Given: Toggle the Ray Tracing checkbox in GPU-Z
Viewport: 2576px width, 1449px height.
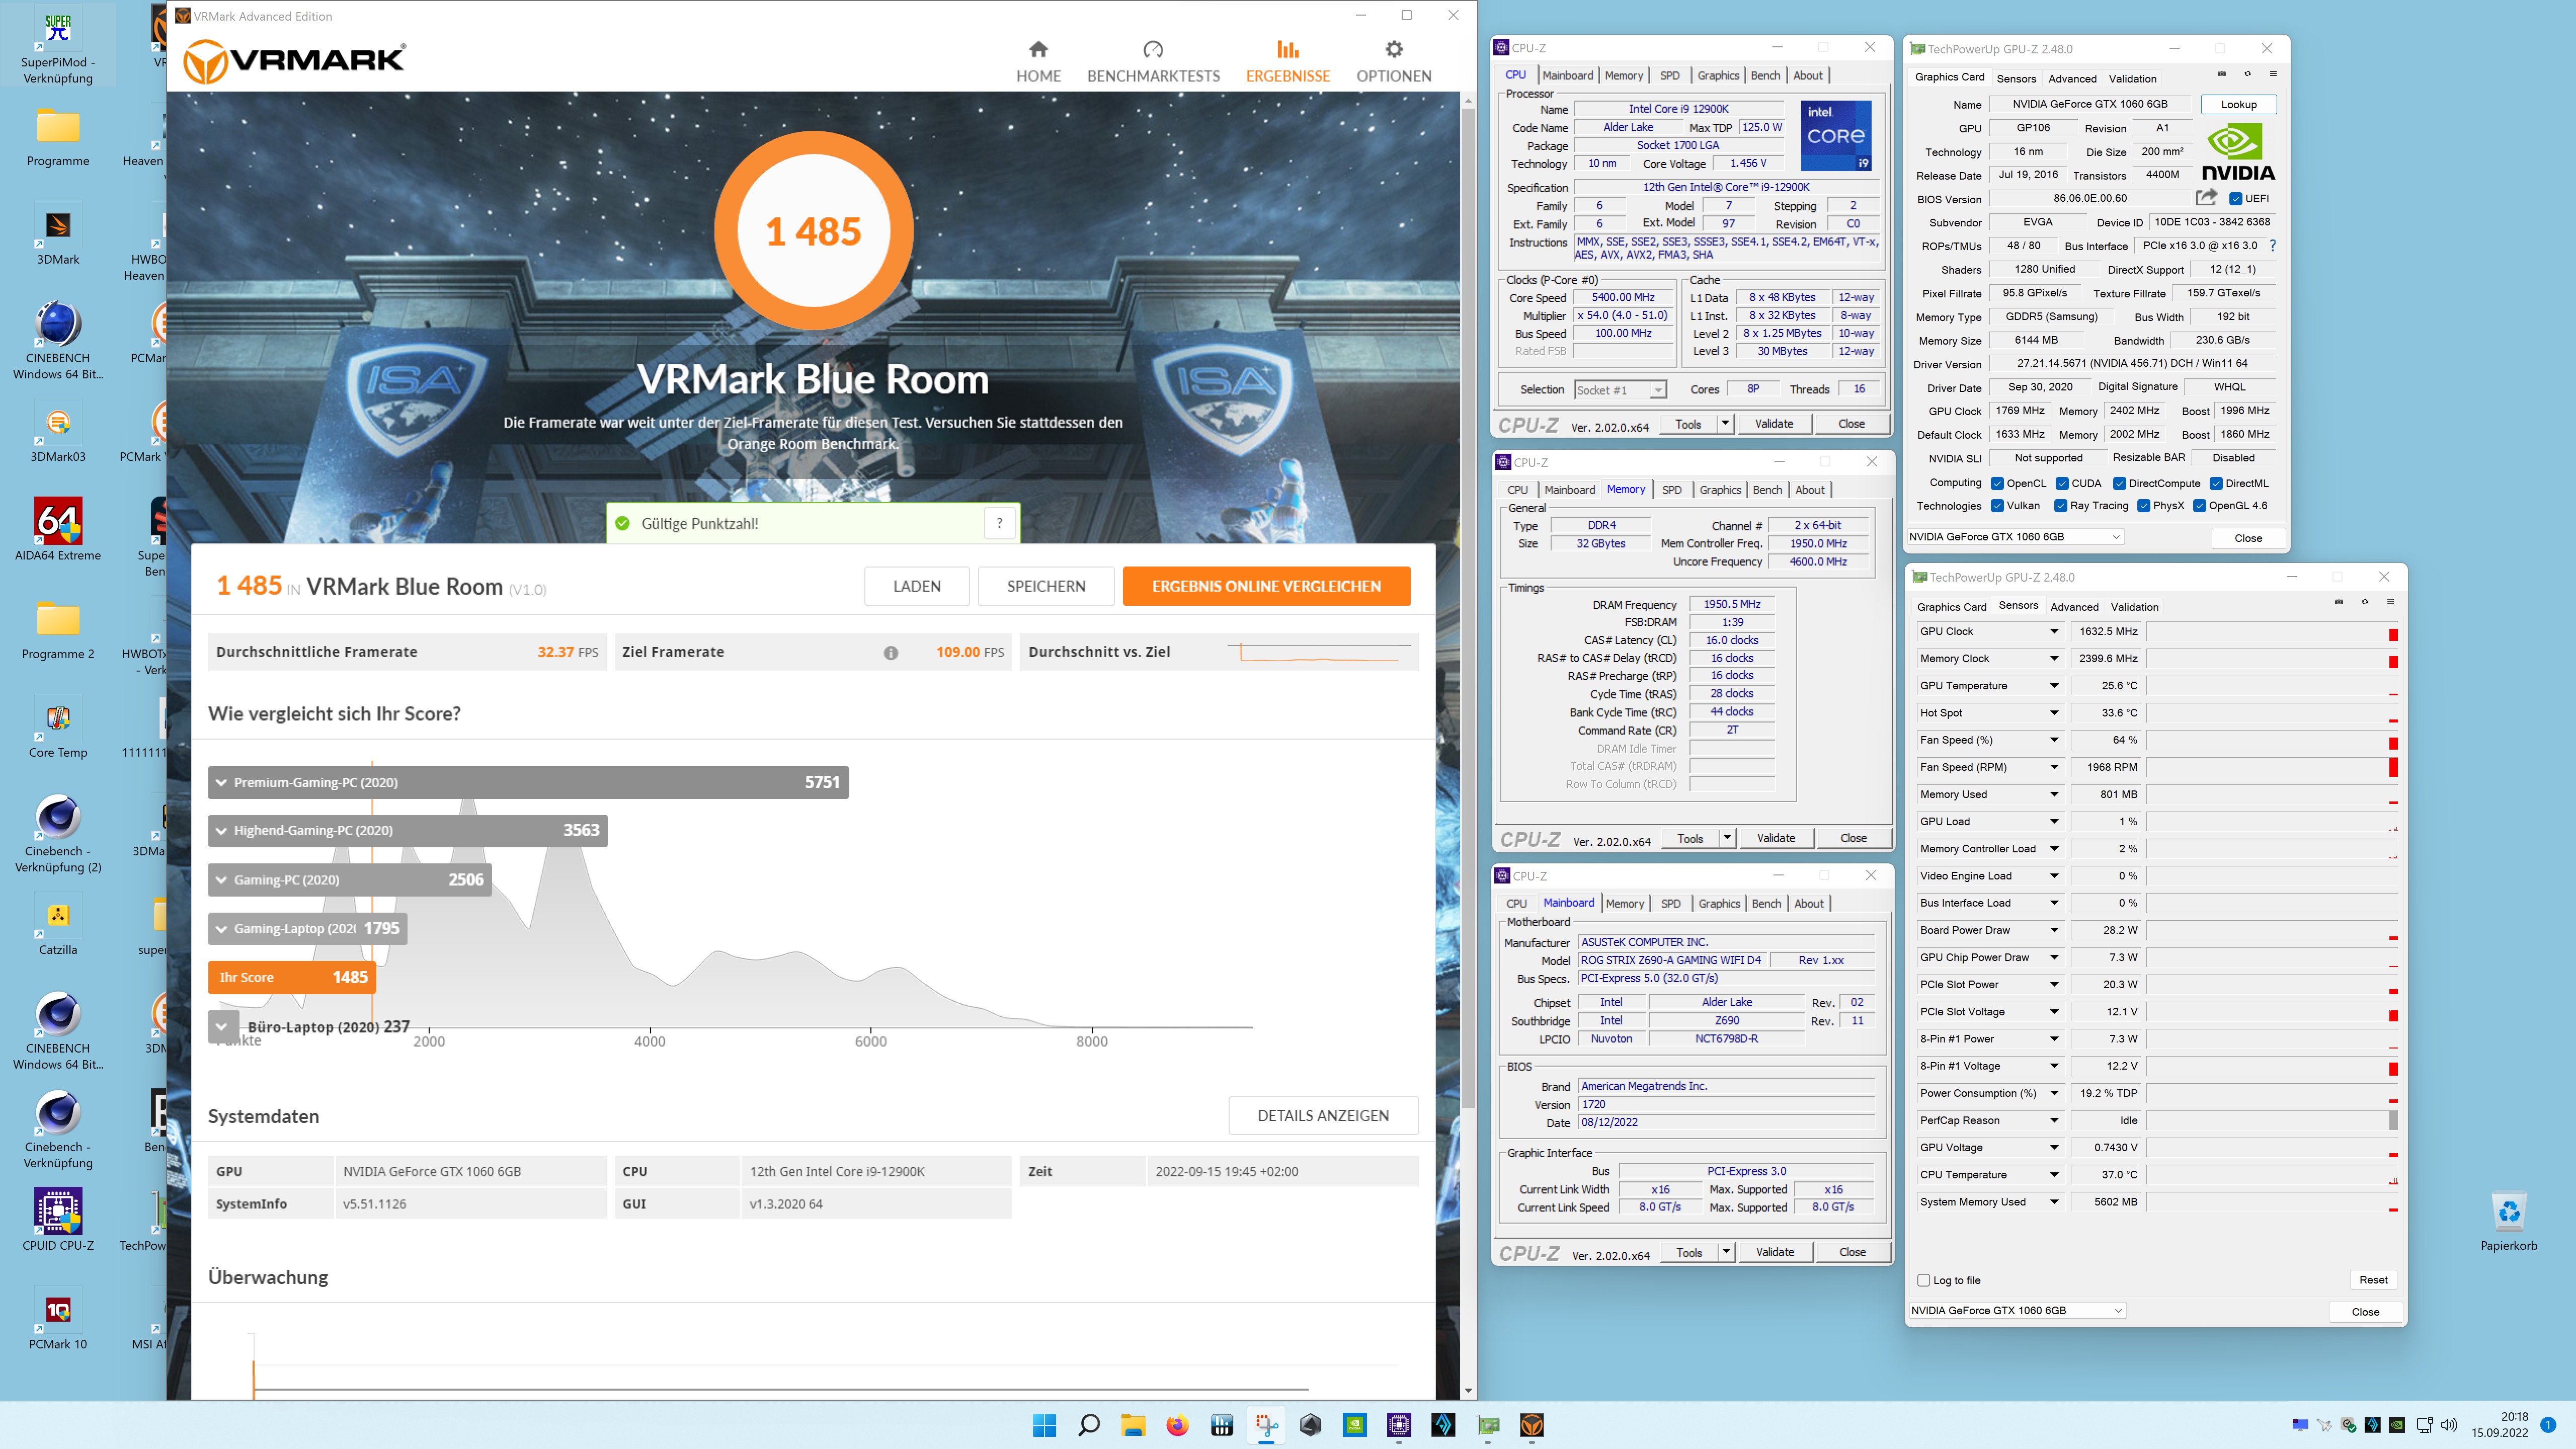Looking at the screenshot, I should (x=2060, y=505).
